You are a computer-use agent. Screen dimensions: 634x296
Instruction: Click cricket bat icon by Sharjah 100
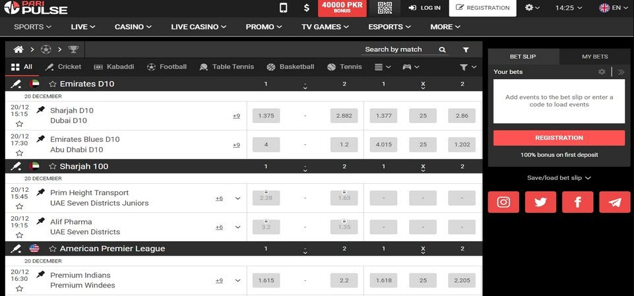tap(16, 166)
